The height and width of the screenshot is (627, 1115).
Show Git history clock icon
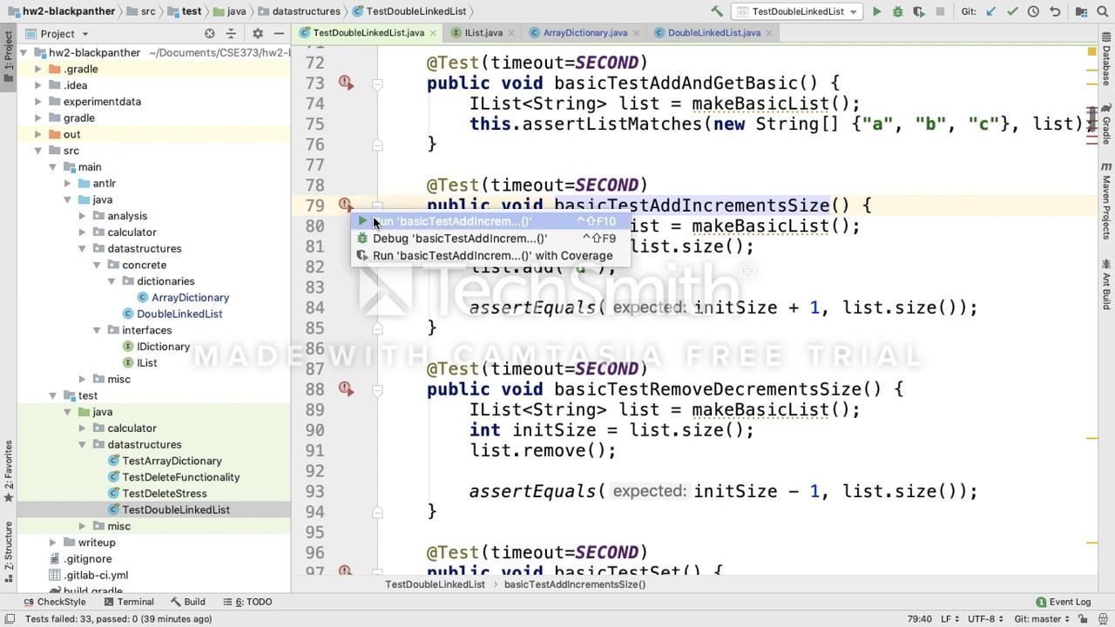coord(1033,11)
